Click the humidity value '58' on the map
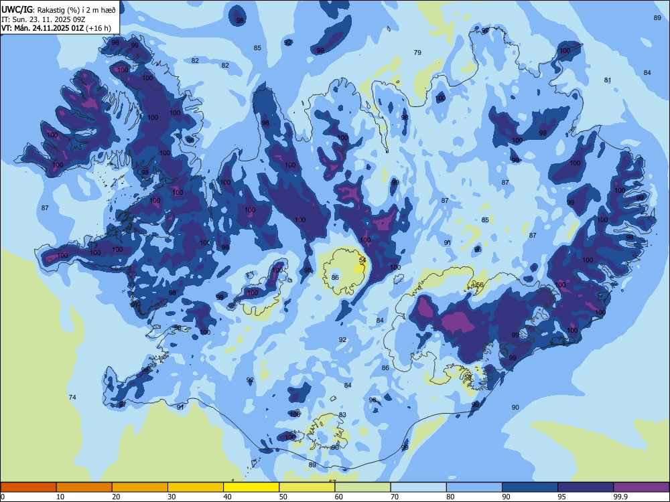This screenshot has height=502, width=670. click(x=468, y=378)
